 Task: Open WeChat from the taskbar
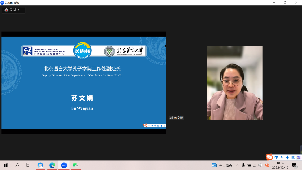click(76, 165)
